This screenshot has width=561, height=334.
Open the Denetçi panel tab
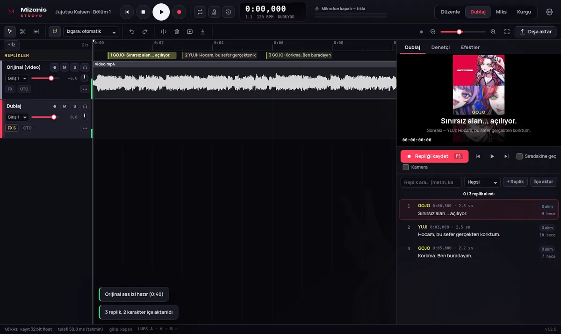[440, 47]
